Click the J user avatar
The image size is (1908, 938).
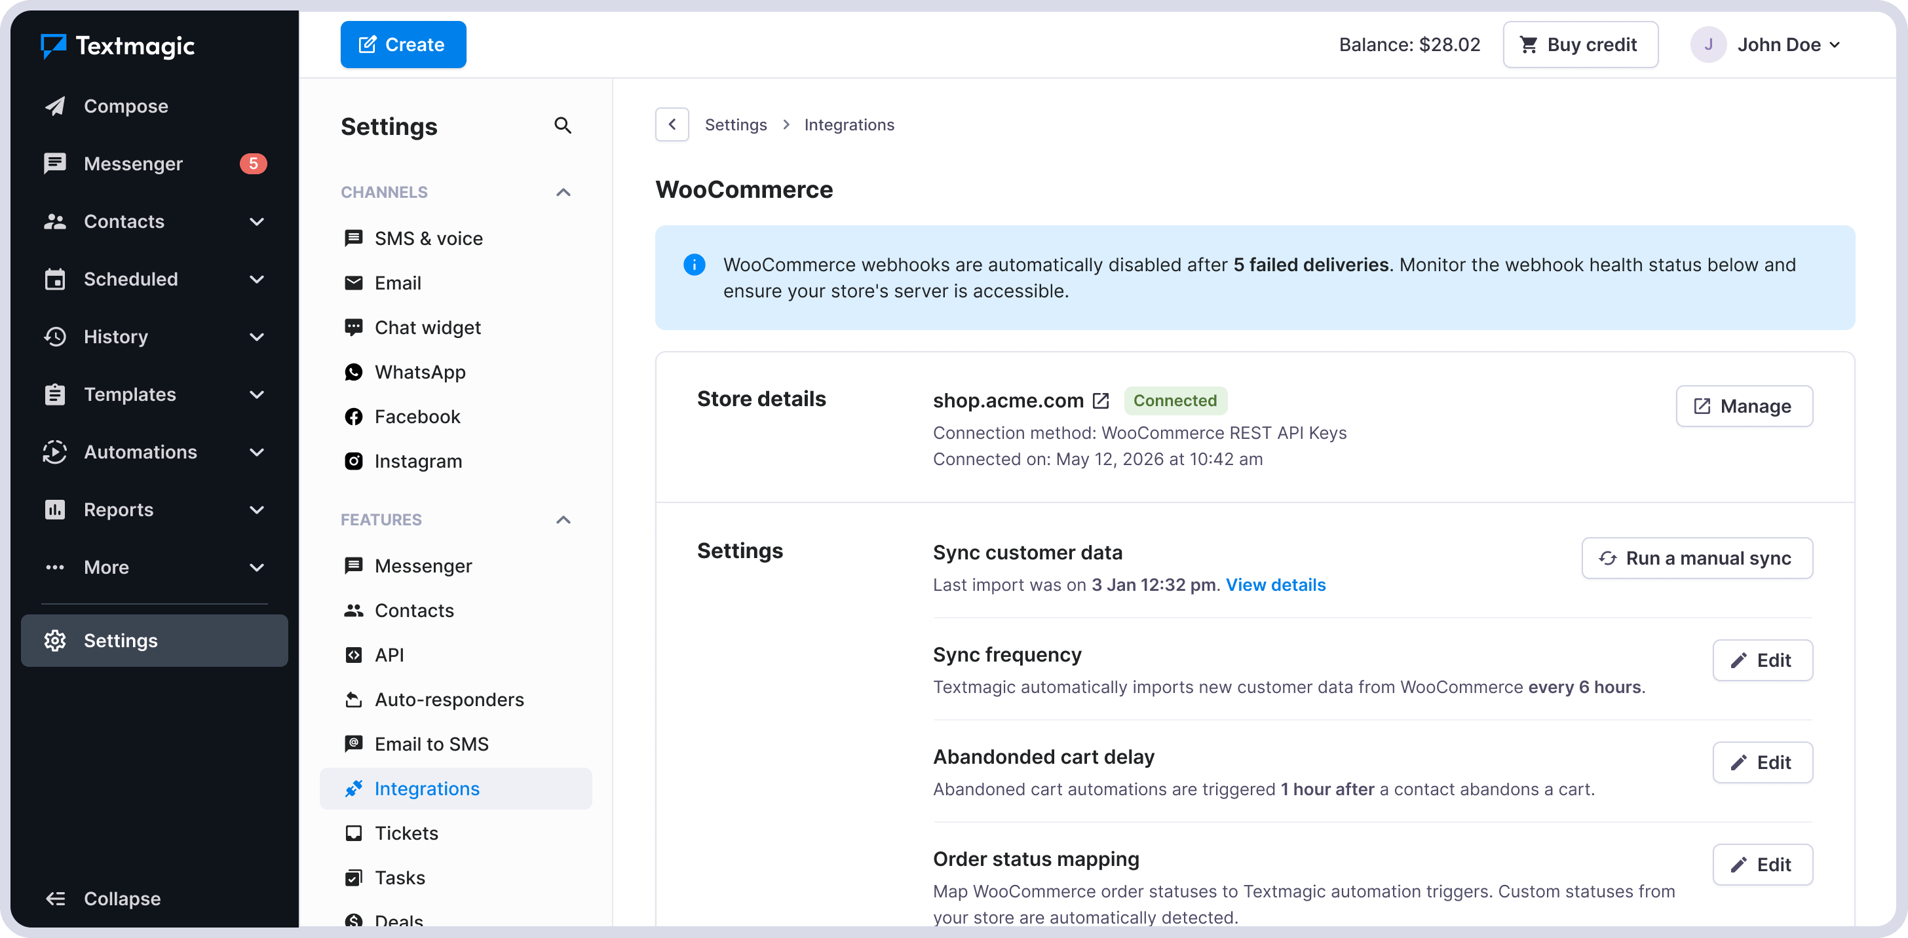tap(1708, 45)
